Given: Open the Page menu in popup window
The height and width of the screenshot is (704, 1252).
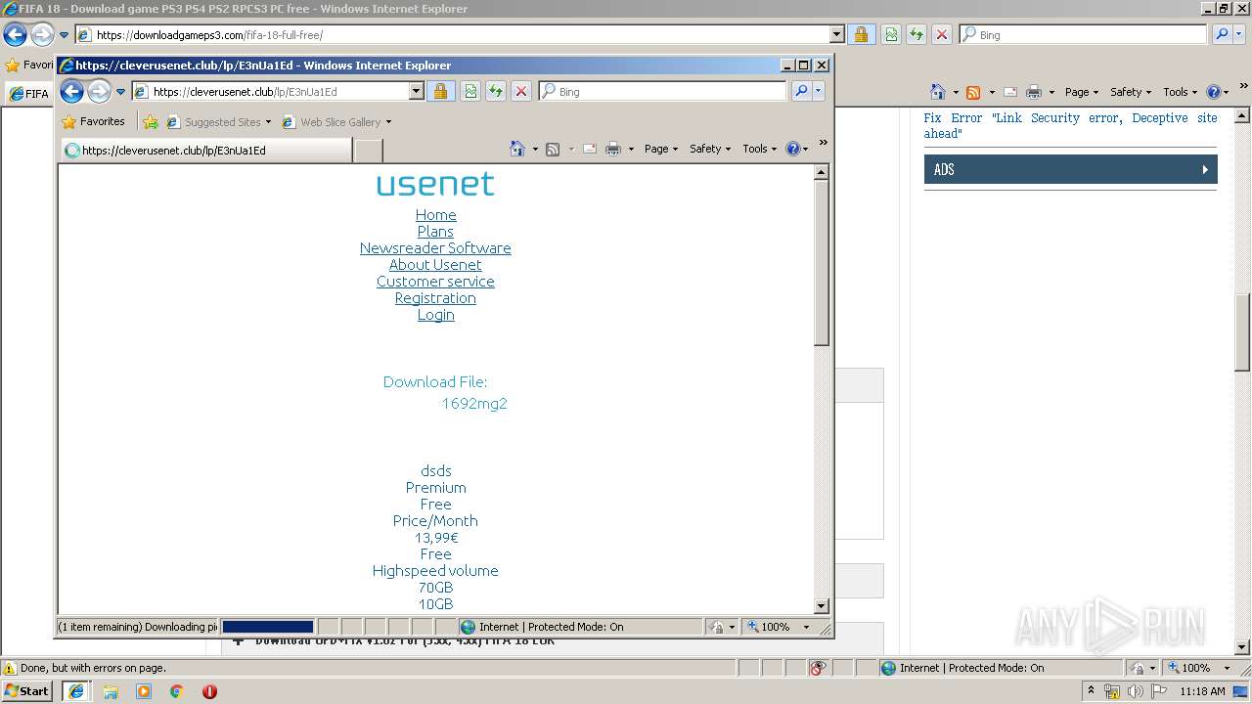Looking at the screenshot, I should coord(661,149).
